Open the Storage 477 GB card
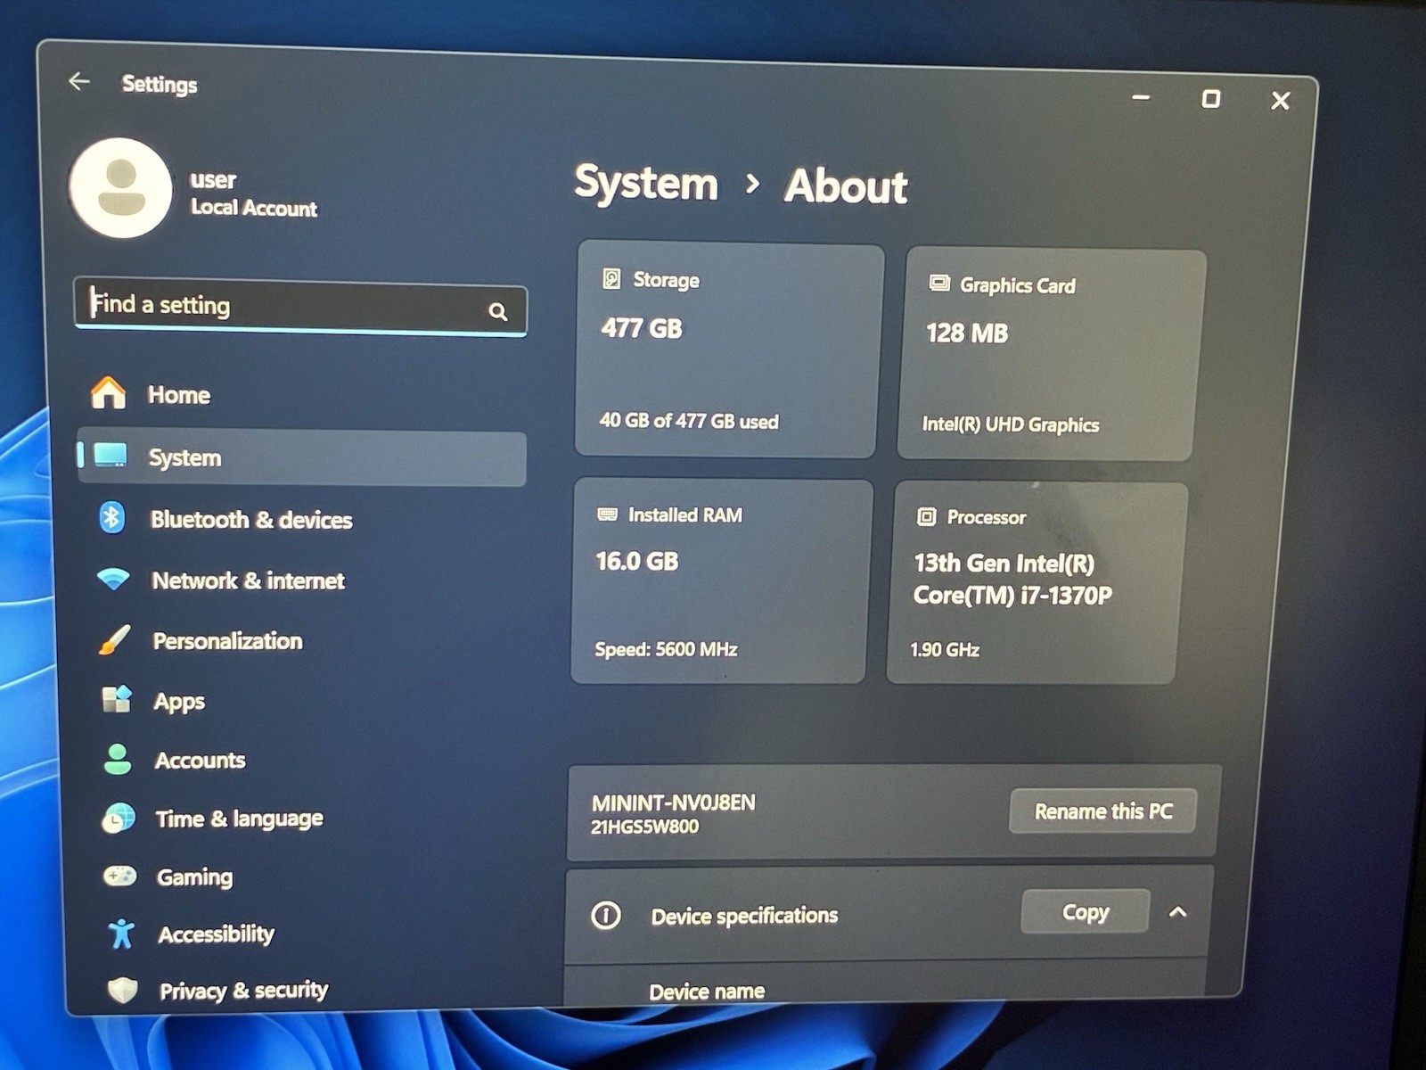This screenshot has width=1426, height=1070. point(729,350)
